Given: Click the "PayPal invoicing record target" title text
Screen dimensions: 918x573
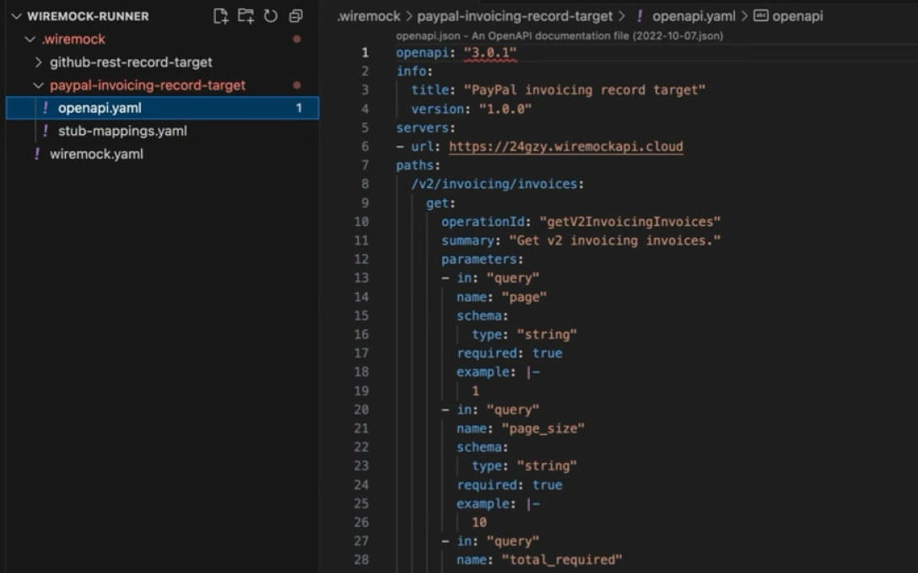Looking at the screenshot, I should [585, 90].
